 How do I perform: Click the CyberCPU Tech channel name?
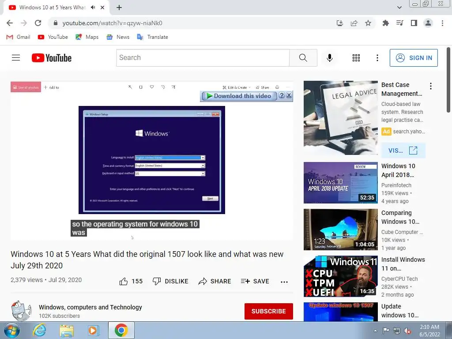(399, 279)
